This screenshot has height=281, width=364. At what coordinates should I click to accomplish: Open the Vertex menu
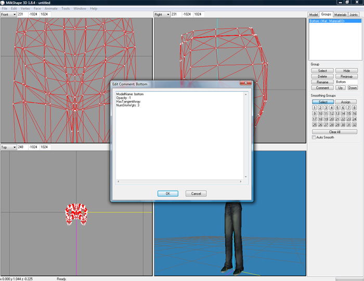(x=25, y=9)
